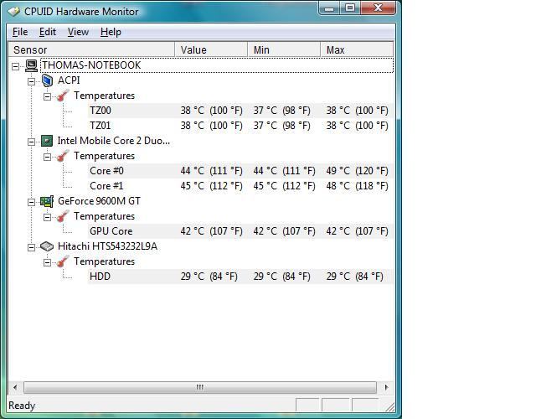Collapse the THOMAS-NOTEBOOK root node
Screen dimensions: 536x419
coord(15,66)
